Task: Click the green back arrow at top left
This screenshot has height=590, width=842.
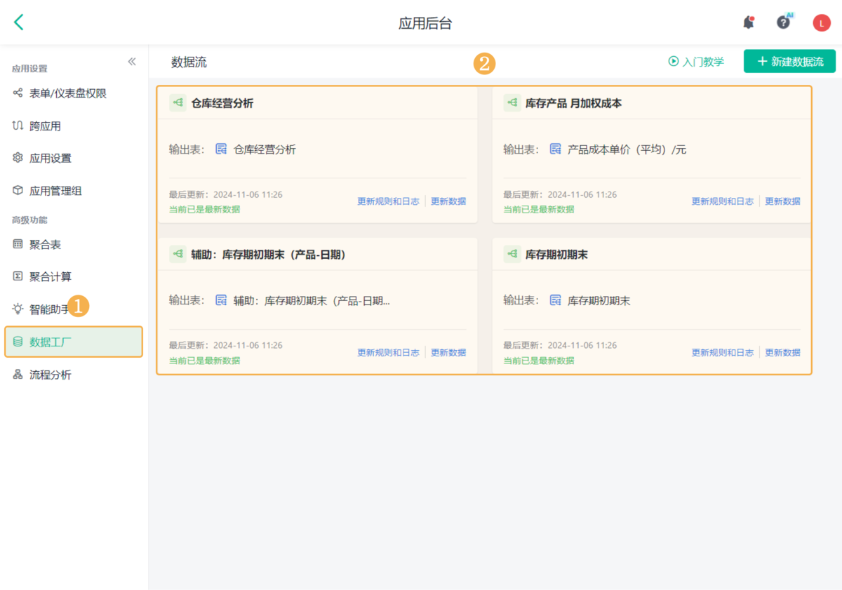Action: pyautogui.click(x=19, y=22)
